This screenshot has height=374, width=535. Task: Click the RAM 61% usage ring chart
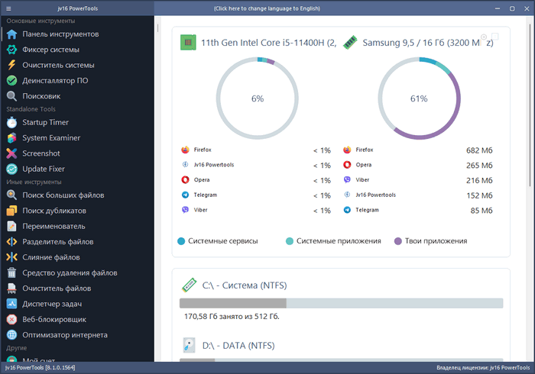click(419, 98)
